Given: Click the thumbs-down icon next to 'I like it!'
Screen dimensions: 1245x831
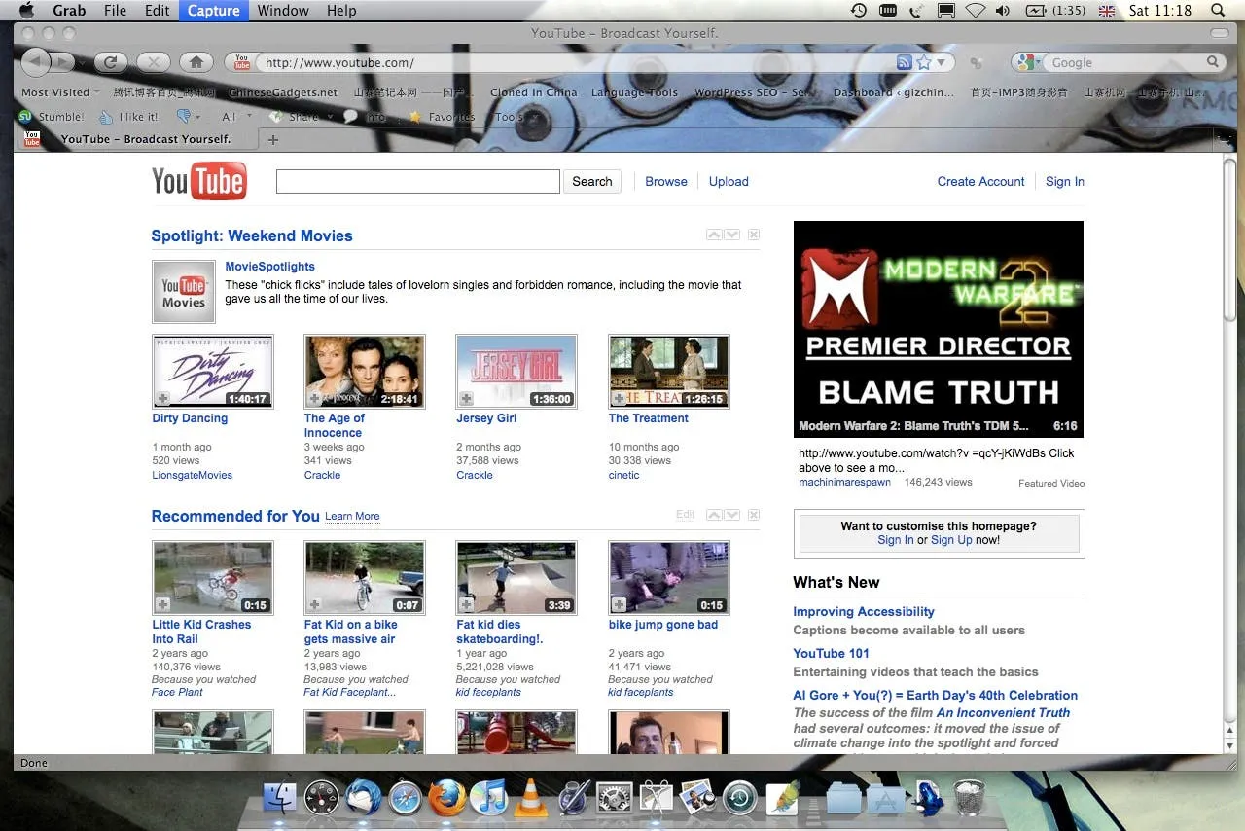Looking at the screenshot, I should coord(183,117).
